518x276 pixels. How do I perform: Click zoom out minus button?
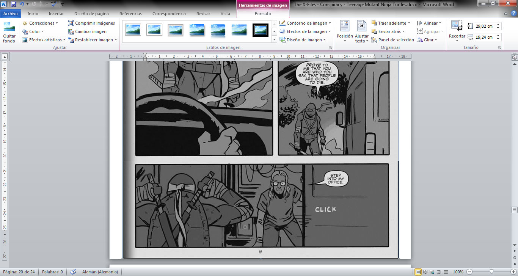469,272
